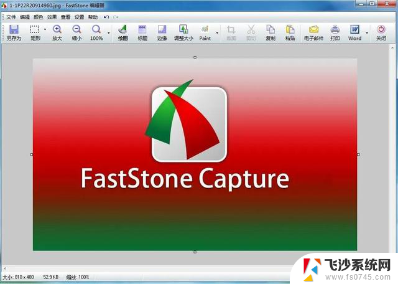Click the bottom center selection handle
Screen dimensions: 398x284
point(195,252)
